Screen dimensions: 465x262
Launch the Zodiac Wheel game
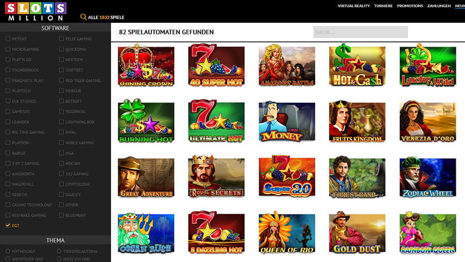(428, 177)
